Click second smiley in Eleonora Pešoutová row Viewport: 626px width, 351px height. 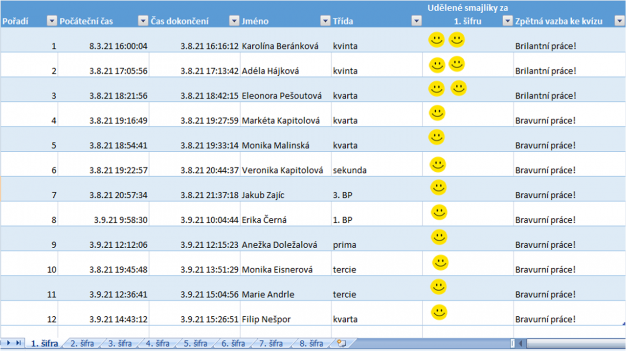pos(458,88)
